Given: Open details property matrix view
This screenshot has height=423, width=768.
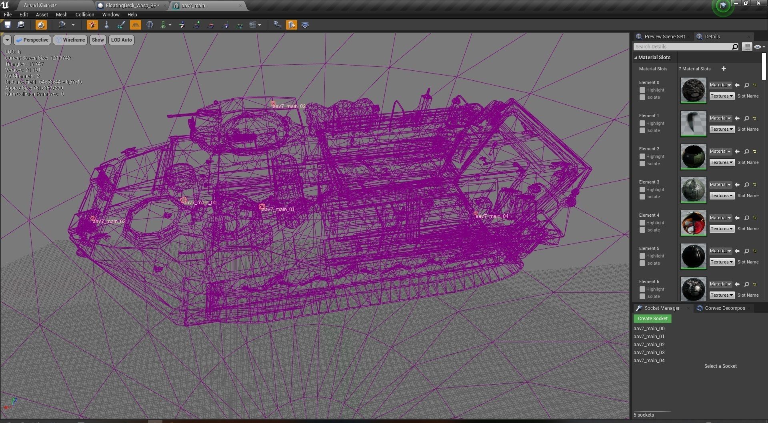Looking at the screenshot, I should [x=747, y=47].
